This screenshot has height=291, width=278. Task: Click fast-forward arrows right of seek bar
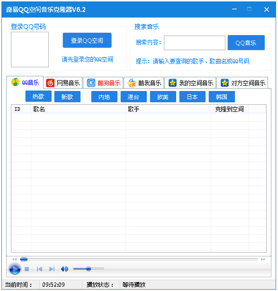pyautogui.click(x=263, y=259)
